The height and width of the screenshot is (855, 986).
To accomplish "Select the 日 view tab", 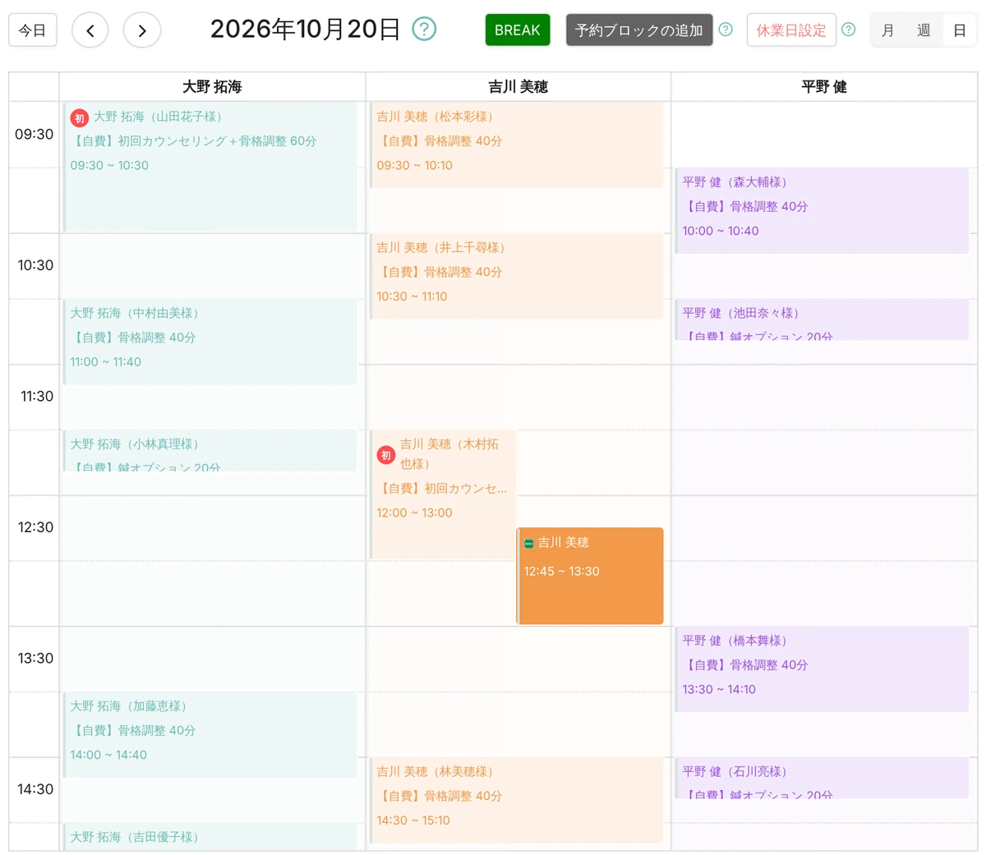I will coord(959,30).
